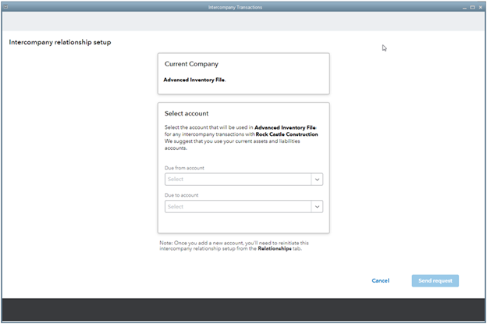Screen dimensions: 487x324
Task: Click the Due to account label
Action: click(x=182, y=195)
